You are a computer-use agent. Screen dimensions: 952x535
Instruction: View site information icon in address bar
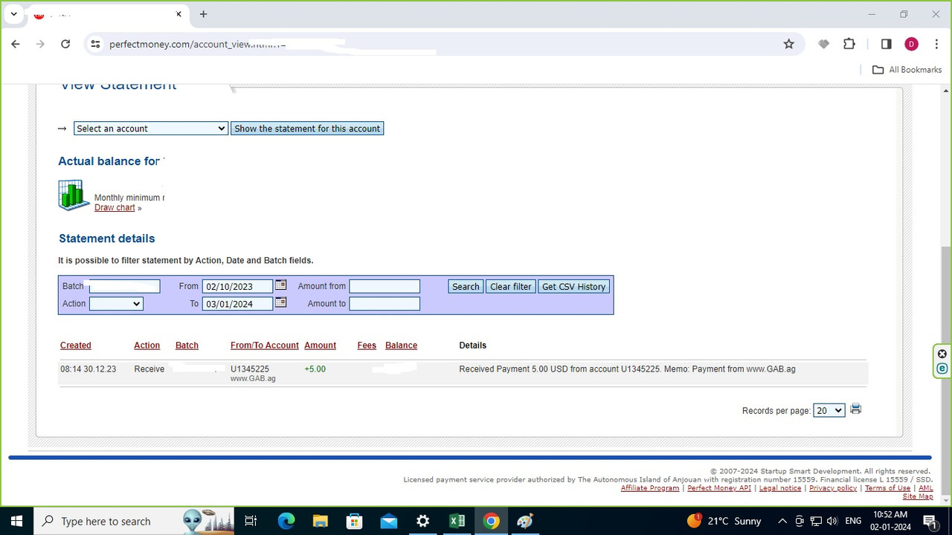tap(95, 45)
